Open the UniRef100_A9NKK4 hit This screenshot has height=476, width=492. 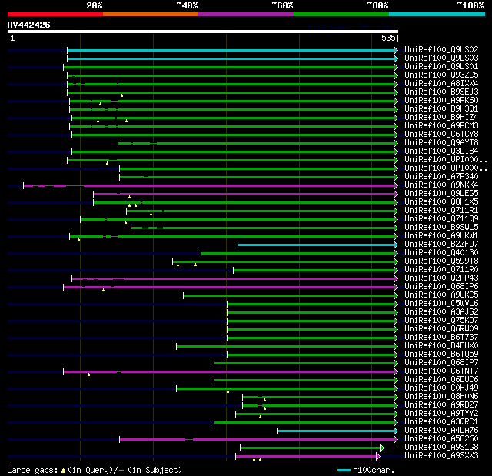coord(441,185)
